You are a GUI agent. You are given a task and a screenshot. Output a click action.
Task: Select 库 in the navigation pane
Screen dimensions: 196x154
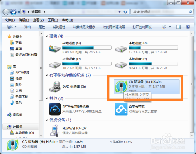[14, 67]
